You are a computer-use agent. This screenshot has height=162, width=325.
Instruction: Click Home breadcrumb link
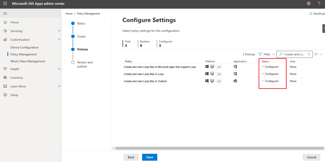(x=69, y=14)
